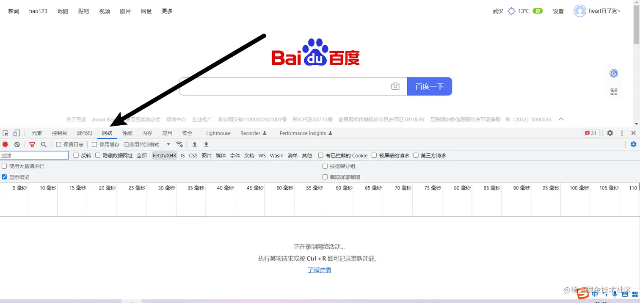Tick the 使用大量请求行 checkbox
640x303 pixels.
click(x=4, y=166)
